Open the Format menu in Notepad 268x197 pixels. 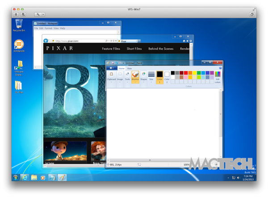click(48, 28)
